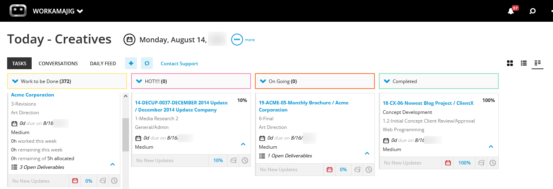
Task: Click scrollbar thumb in Work to be Done column
Action: click(x=125, y=134)
